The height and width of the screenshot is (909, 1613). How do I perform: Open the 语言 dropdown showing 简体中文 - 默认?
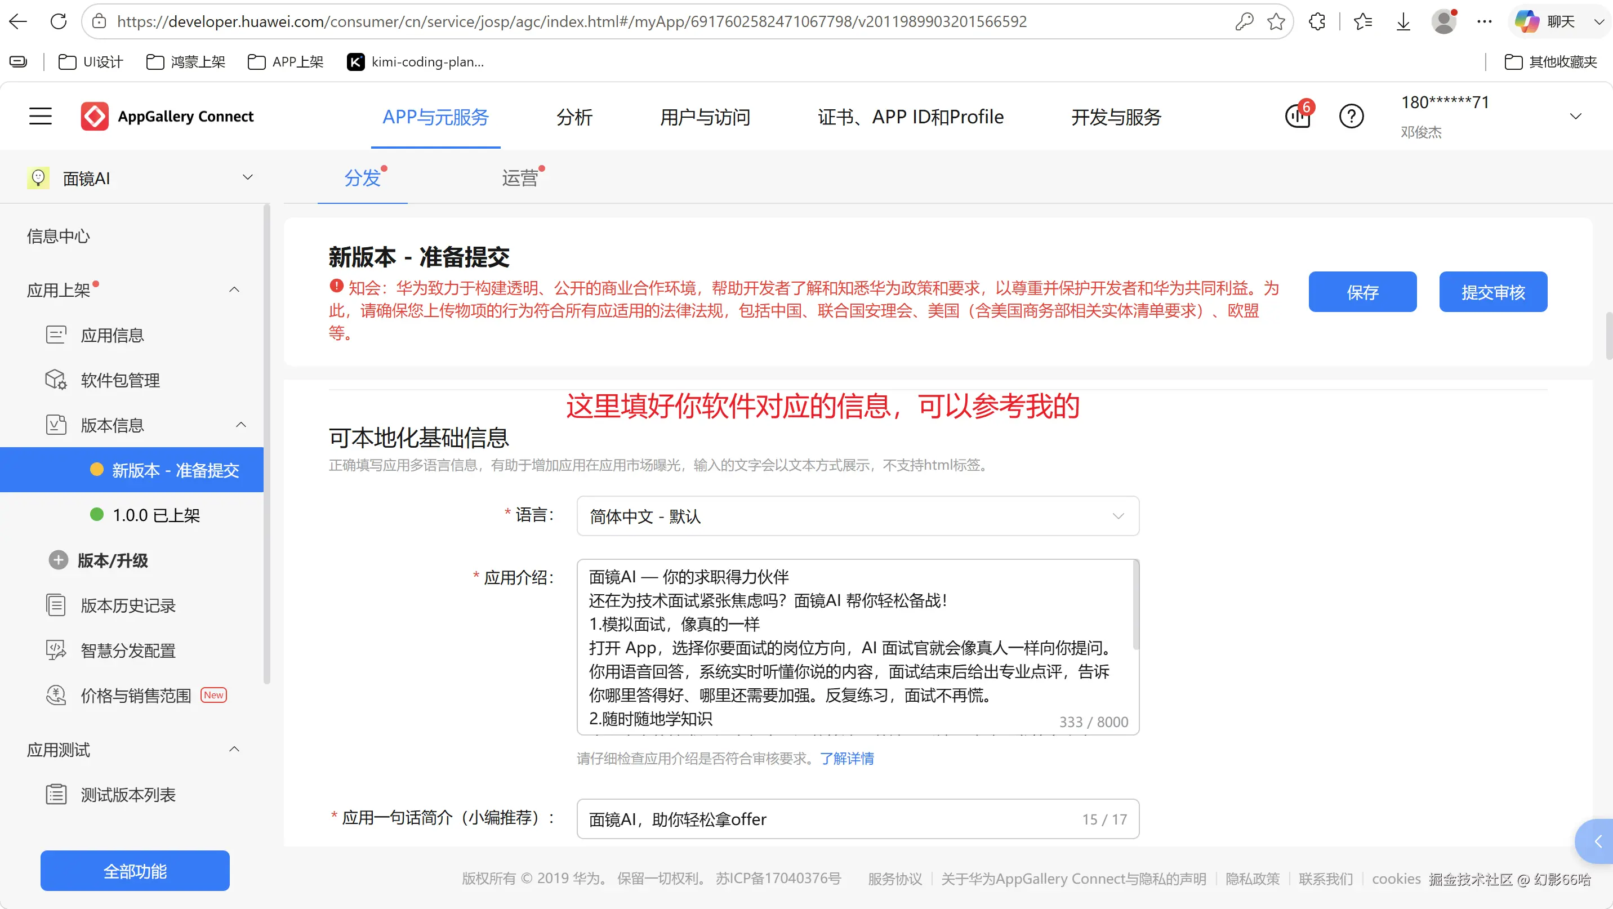coord(858,516)
